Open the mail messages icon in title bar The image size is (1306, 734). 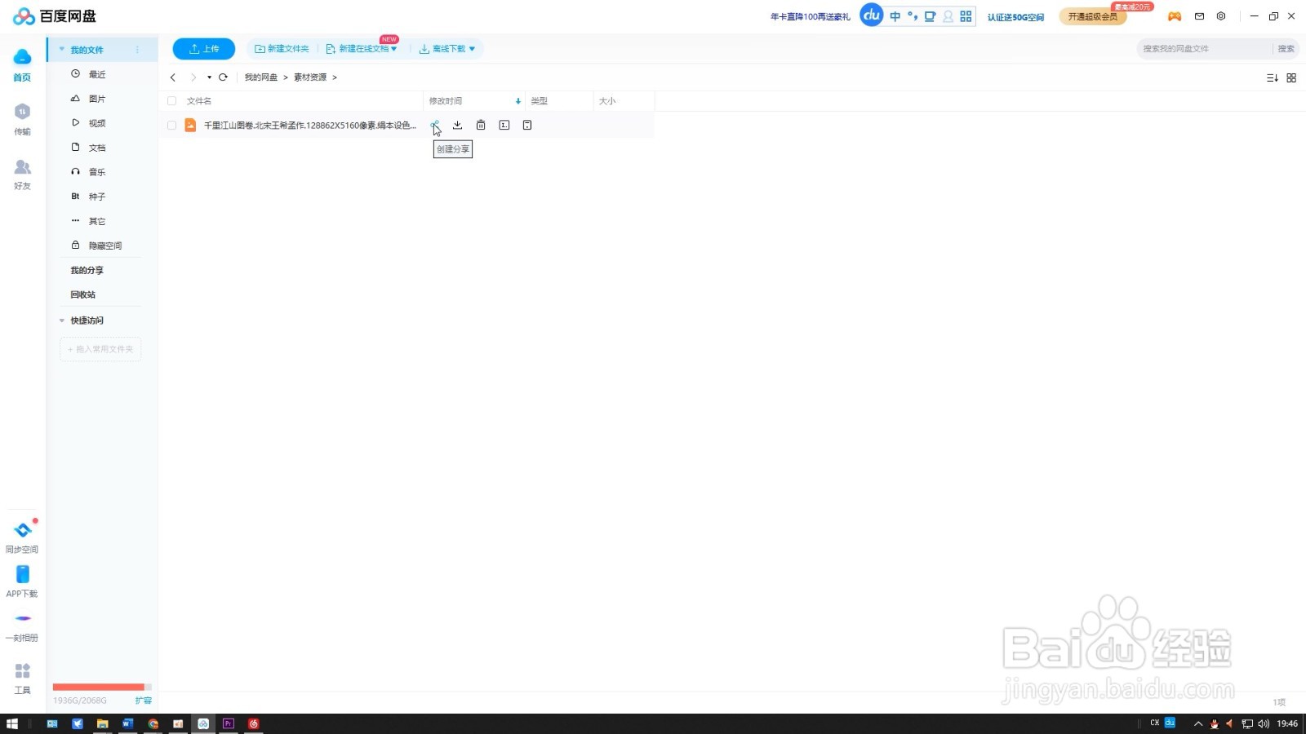click(1199, 16)
